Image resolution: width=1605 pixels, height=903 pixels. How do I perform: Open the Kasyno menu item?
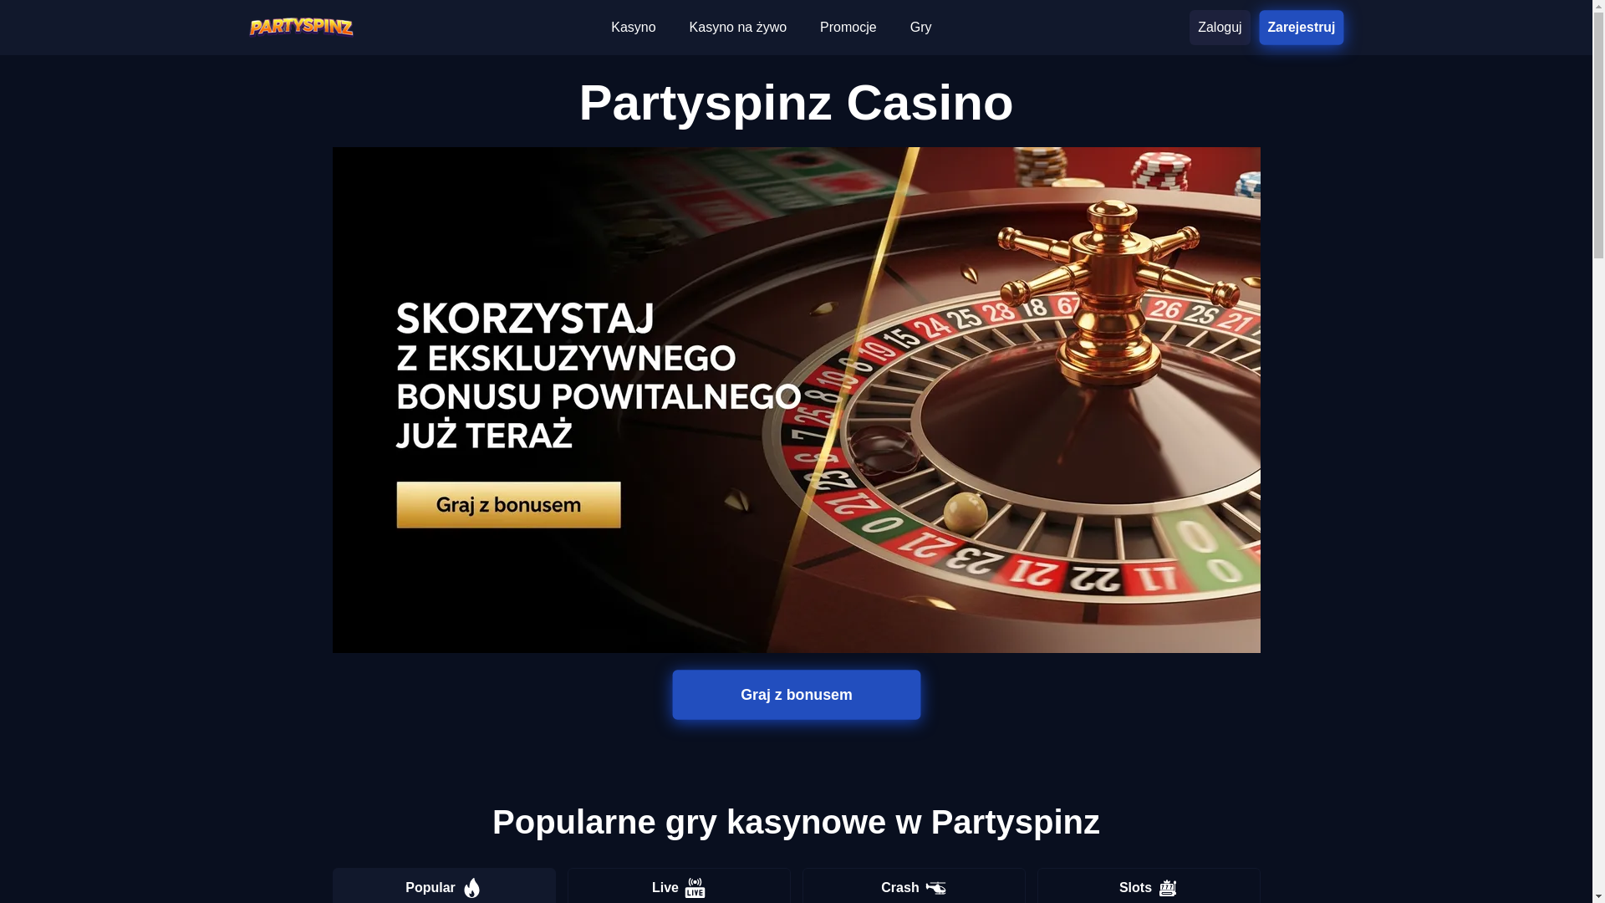click(633, 28)
